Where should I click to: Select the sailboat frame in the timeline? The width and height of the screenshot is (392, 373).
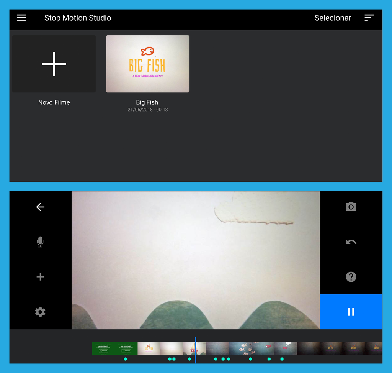pos(193,348)
